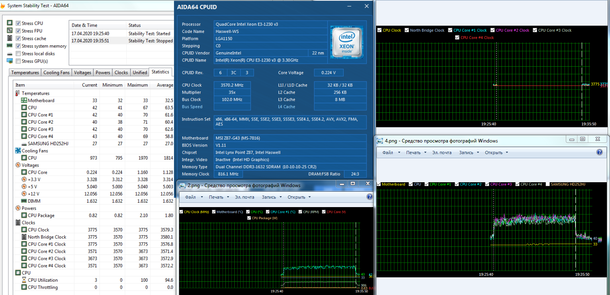This screenshot has width=610, height=295.
Task: Uncheck the Stress CPU checkbox
Action: pos(18,23)
